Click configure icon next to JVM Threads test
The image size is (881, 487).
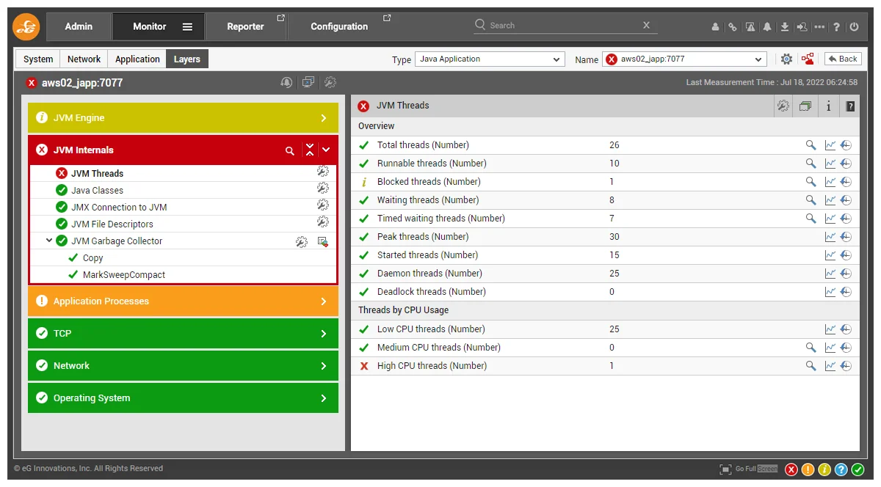[322, 171]
